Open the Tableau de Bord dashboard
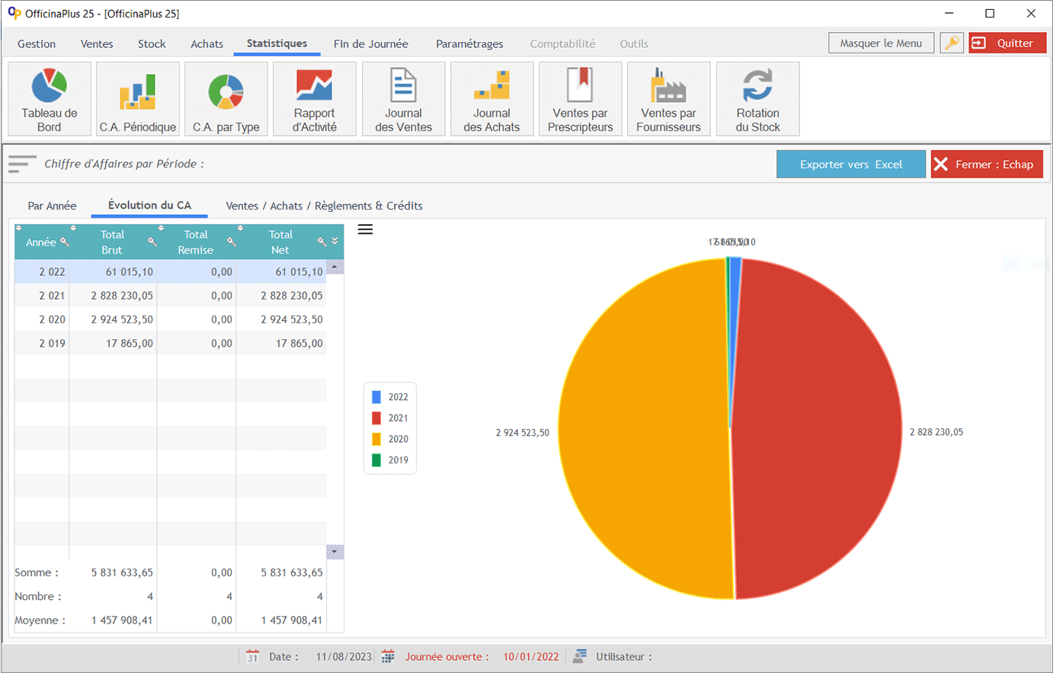The image size is (1053, 673). coord(50,99)
